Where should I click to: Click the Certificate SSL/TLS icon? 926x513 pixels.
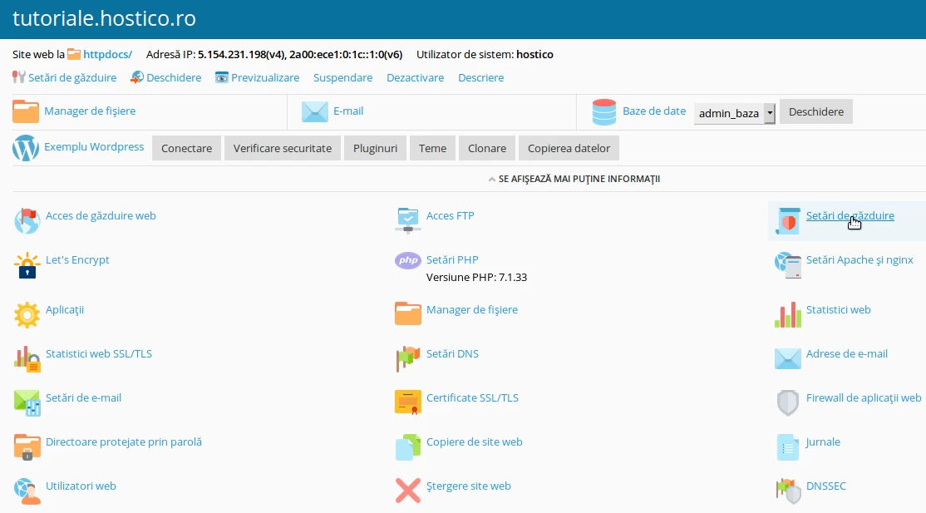407,402
